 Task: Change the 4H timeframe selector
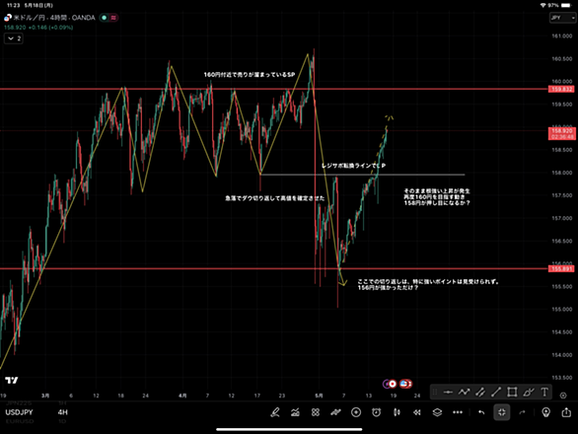pos(63,412)
